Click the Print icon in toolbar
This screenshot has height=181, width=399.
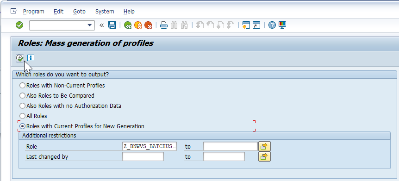click(x=163, y=25)
